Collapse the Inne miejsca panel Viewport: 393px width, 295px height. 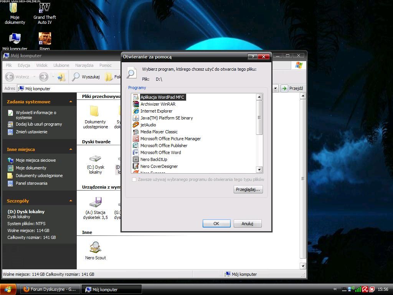71,149
